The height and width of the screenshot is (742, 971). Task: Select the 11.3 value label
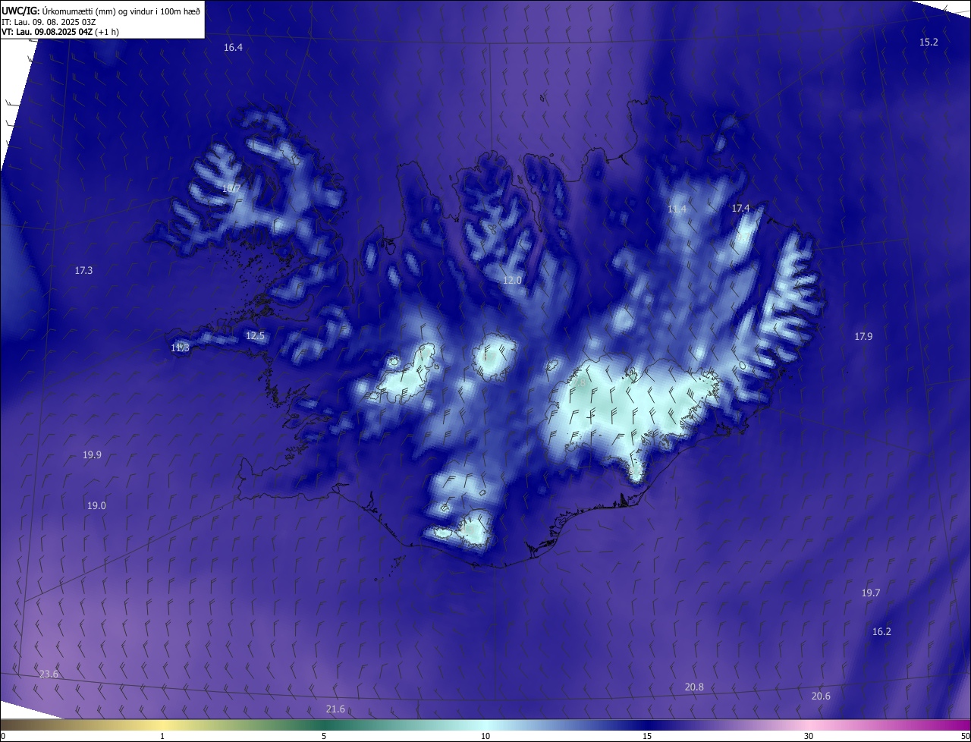180,348
